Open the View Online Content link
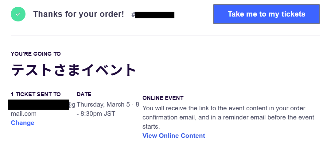This screenshot has height=151, width=327. [x=174, y=136]
